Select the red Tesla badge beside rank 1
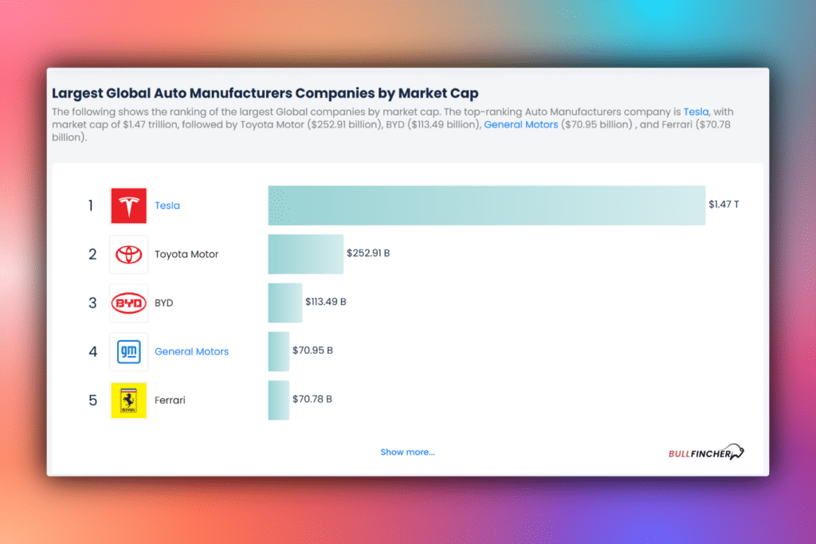This screenshot has height=544, width=816. [128, 205]
